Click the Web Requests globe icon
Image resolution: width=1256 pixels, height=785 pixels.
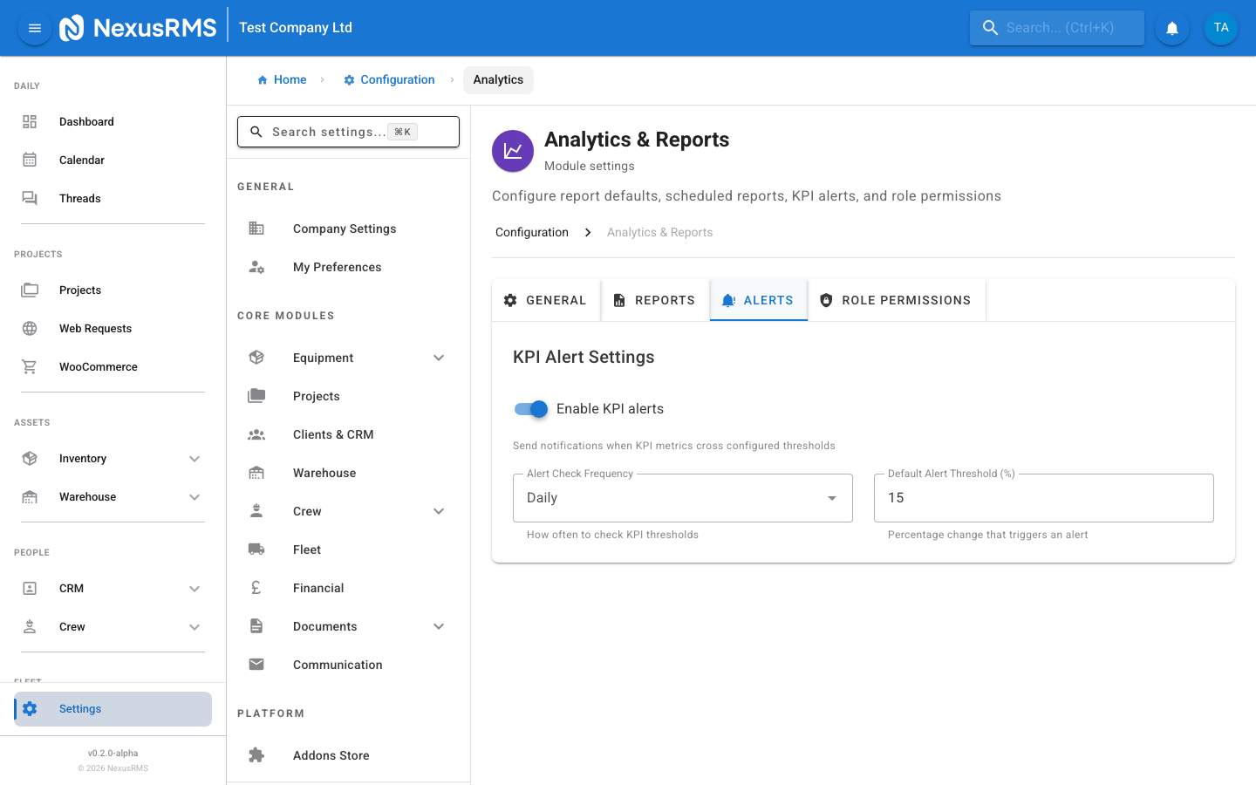[29, 328]
